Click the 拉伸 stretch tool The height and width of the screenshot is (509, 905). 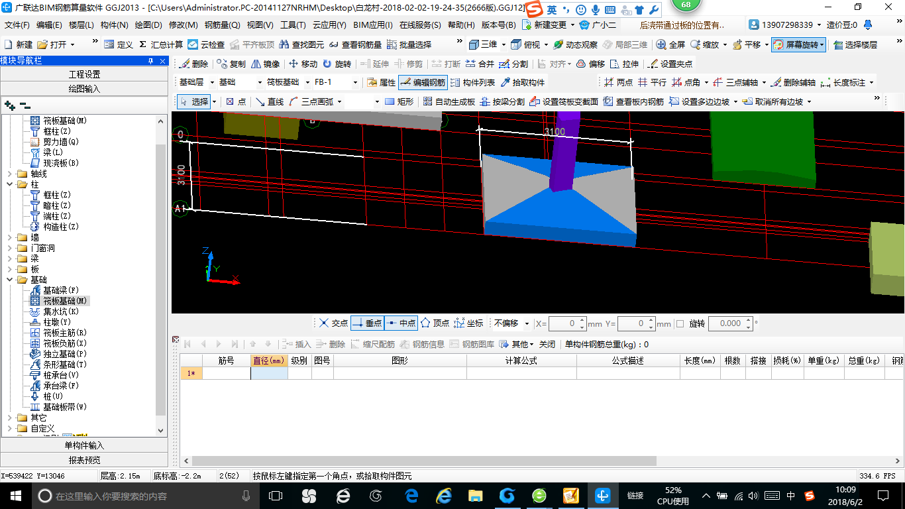point(625,64)
